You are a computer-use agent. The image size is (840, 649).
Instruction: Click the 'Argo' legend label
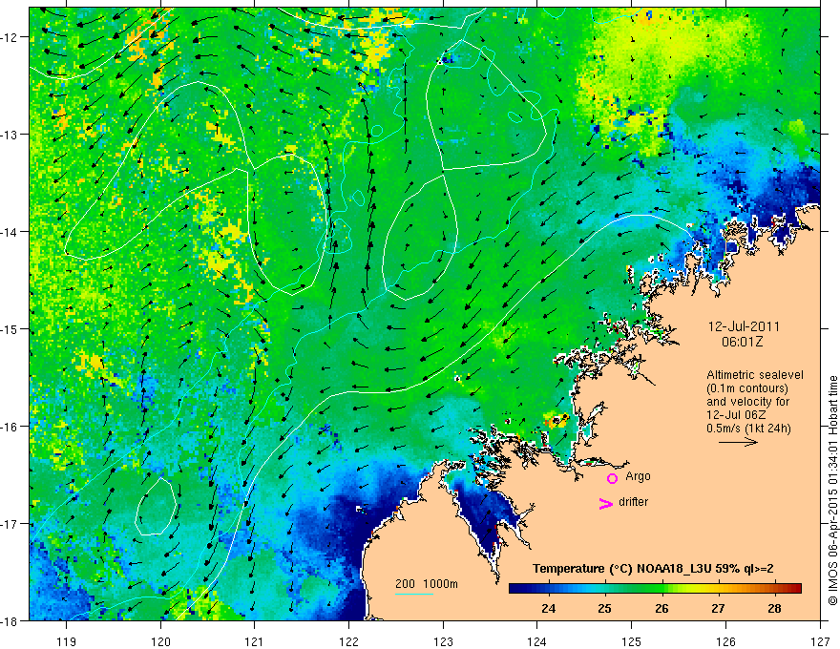coord(638,476)
